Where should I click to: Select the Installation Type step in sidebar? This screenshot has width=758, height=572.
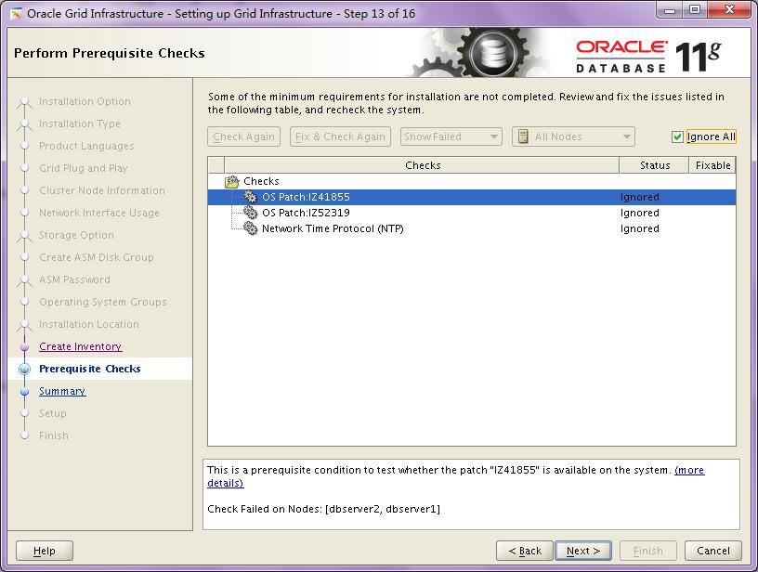tap(80, 123)
